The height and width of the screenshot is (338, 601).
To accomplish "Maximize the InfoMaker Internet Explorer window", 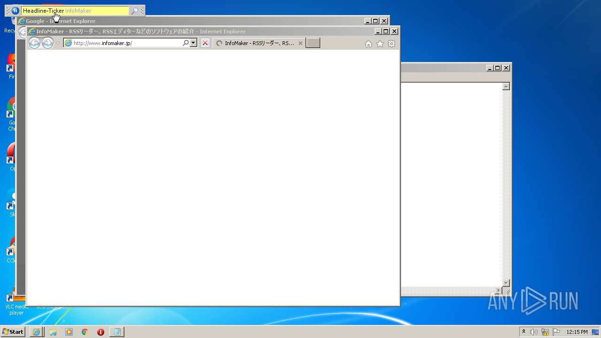I will coord(386,31).
